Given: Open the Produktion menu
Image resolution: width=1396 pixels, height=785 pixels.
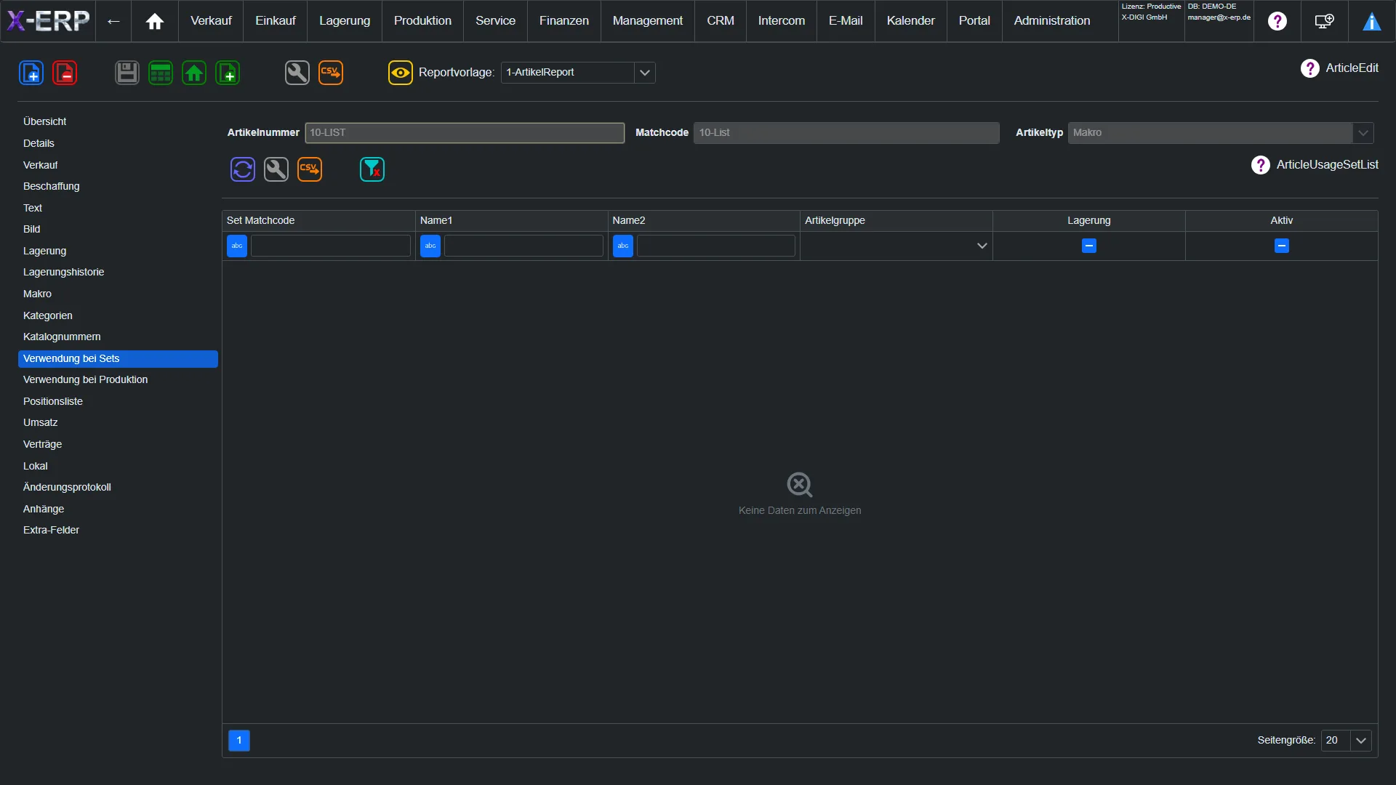Looking at the screenshot, I should coord(422,21).
